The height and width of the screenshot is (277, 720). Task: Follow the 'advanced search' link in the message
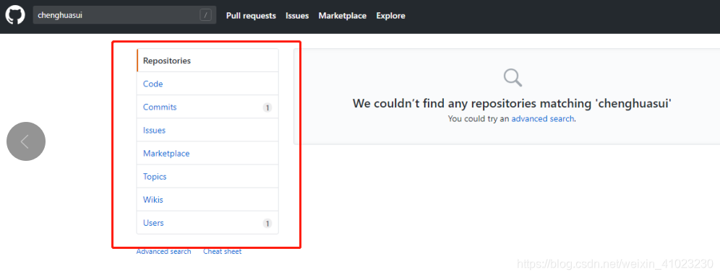543,118
